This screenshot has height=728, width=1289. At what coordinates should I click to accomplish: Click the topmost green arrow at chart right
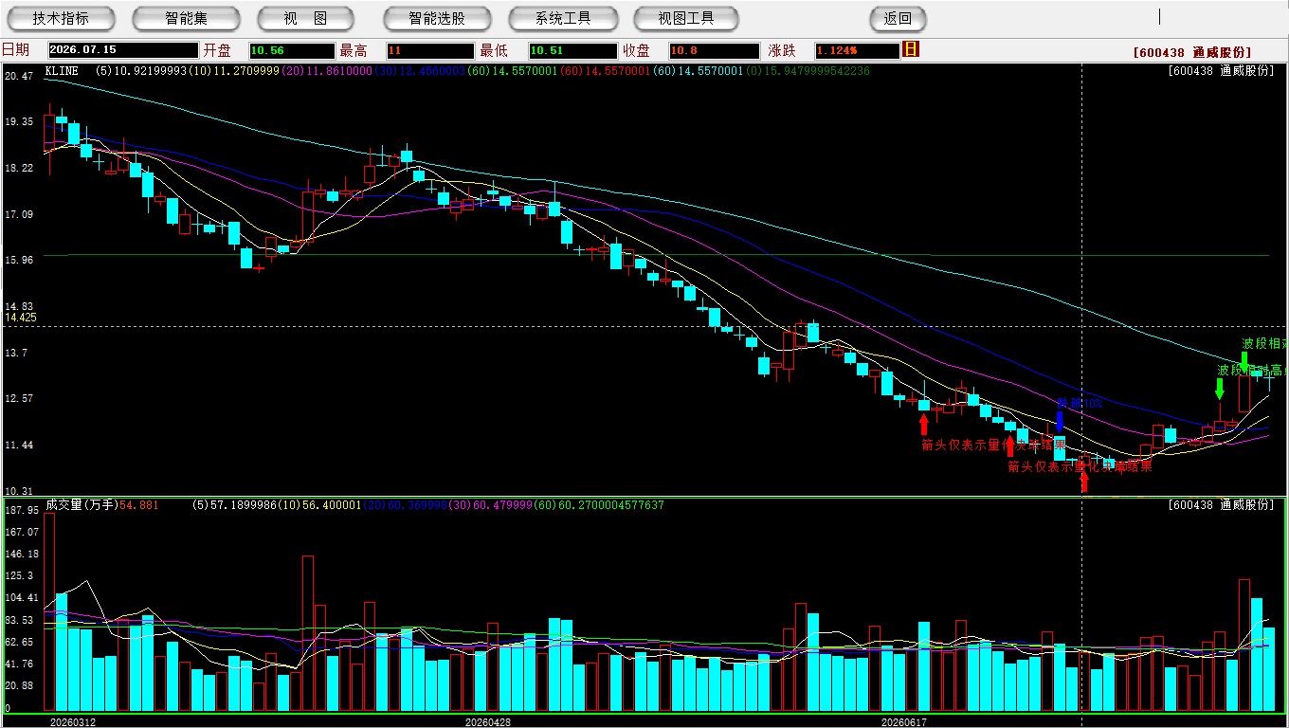1244,362
